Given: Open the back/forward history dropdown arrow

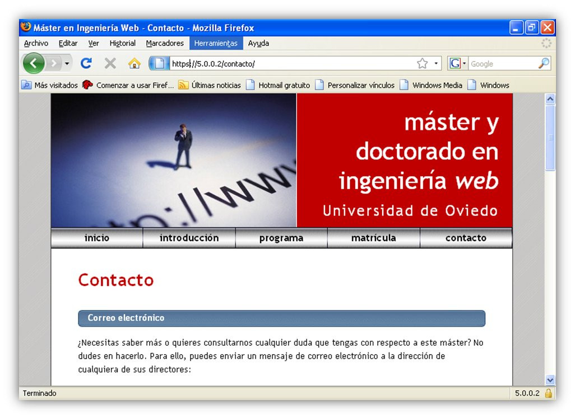Looking at the screenshot, I should click(67, 64).
